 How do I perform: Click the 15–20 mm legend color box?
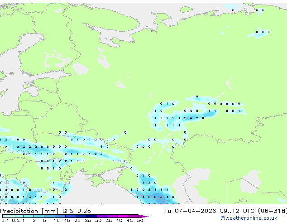[x=71, y=216]
